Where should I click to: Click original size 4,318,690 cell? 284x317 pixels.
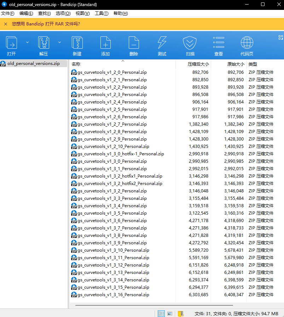(x=234, y=221)
